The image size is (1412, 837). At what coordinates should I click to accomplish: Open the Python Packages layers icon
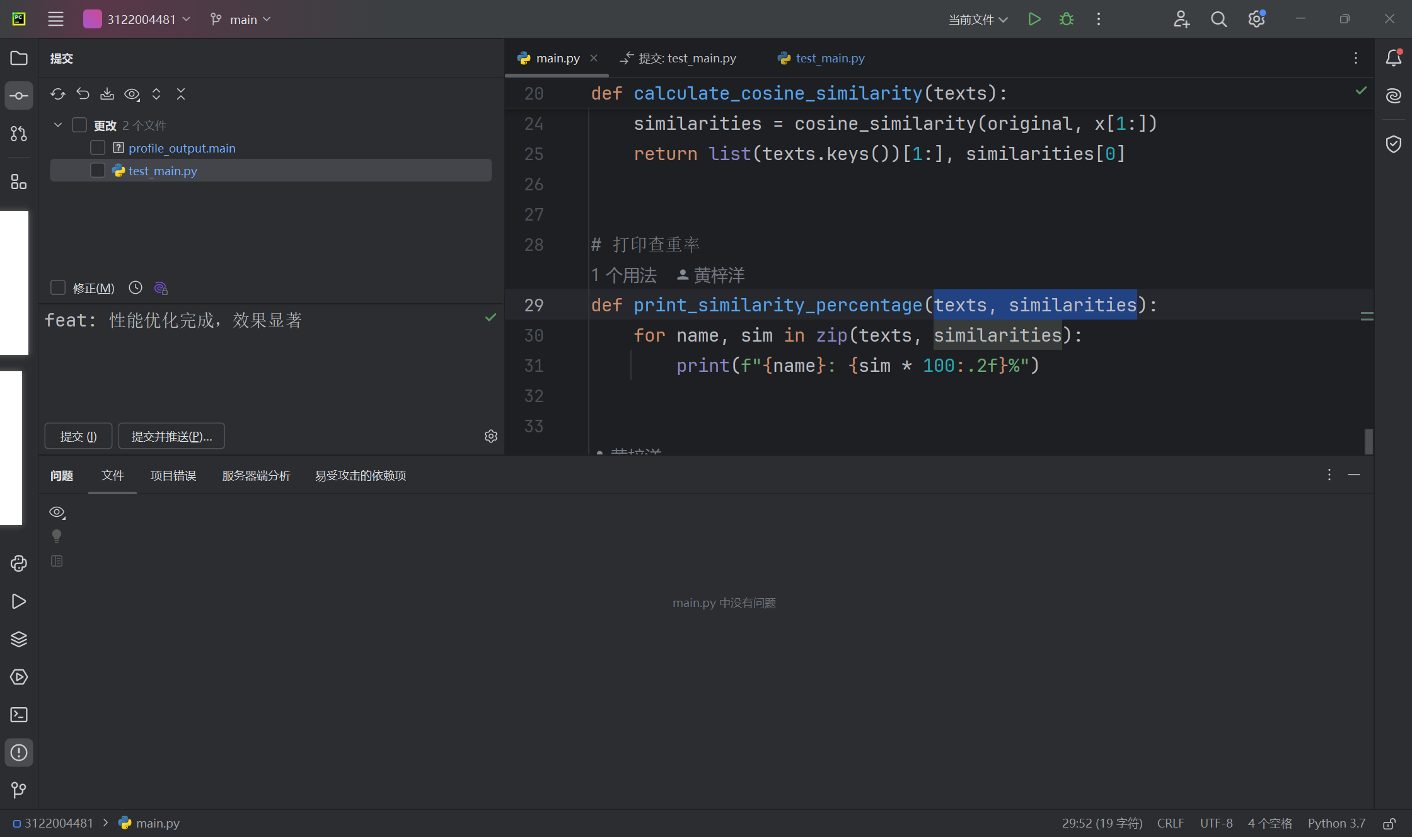19,639
